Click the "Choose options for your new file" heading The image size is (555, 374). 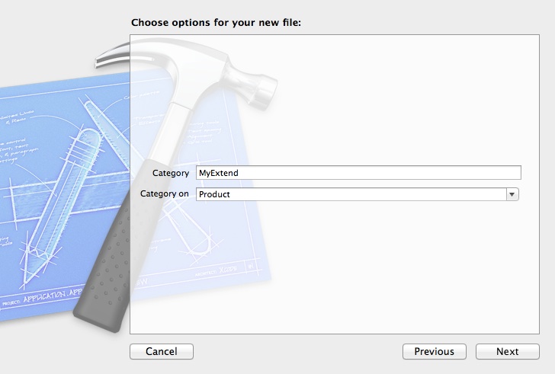point(216,23)
